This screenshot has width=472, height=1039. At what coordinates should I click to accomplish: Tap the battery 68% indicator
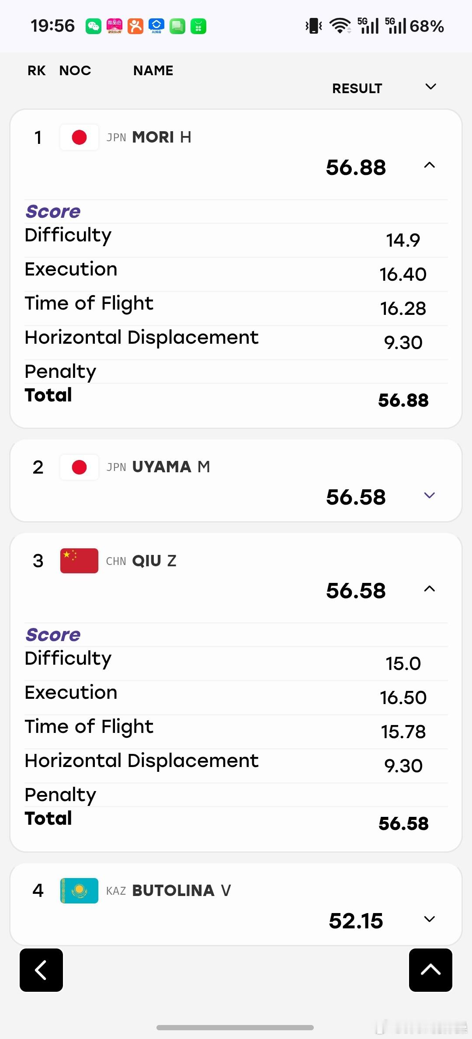[x=427, y=26]
